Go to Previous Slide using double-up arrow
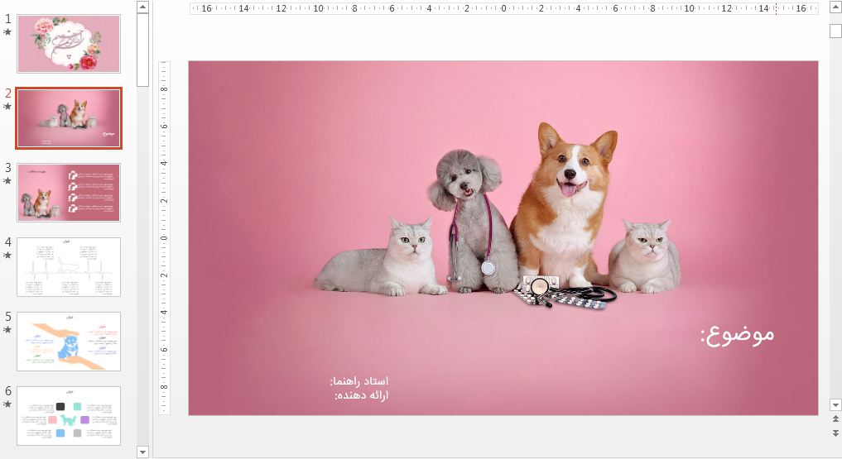The image size is (842, 459). (835, 421)
